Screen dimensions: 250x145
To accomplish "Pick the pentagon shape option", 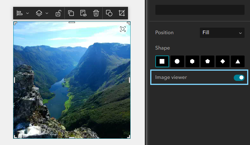I will point(207,61).
